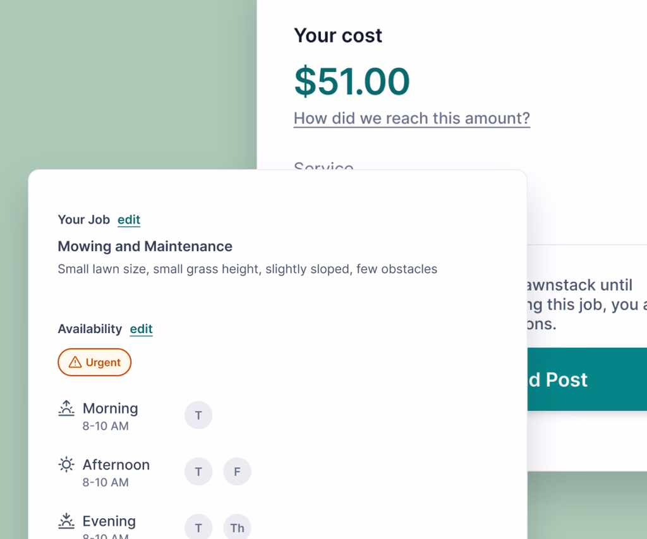Click the $51.00 cost amount
Viewport: 647px width, 539px height.
tap(352, 82)
